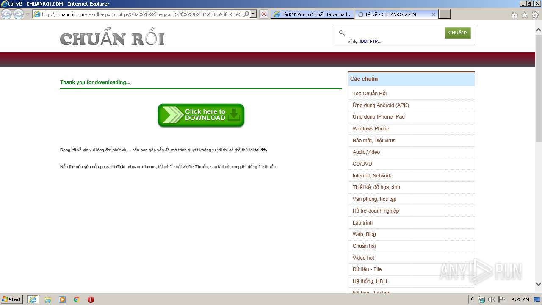
Task: Click the network tray icon
Action: [481, 299]
